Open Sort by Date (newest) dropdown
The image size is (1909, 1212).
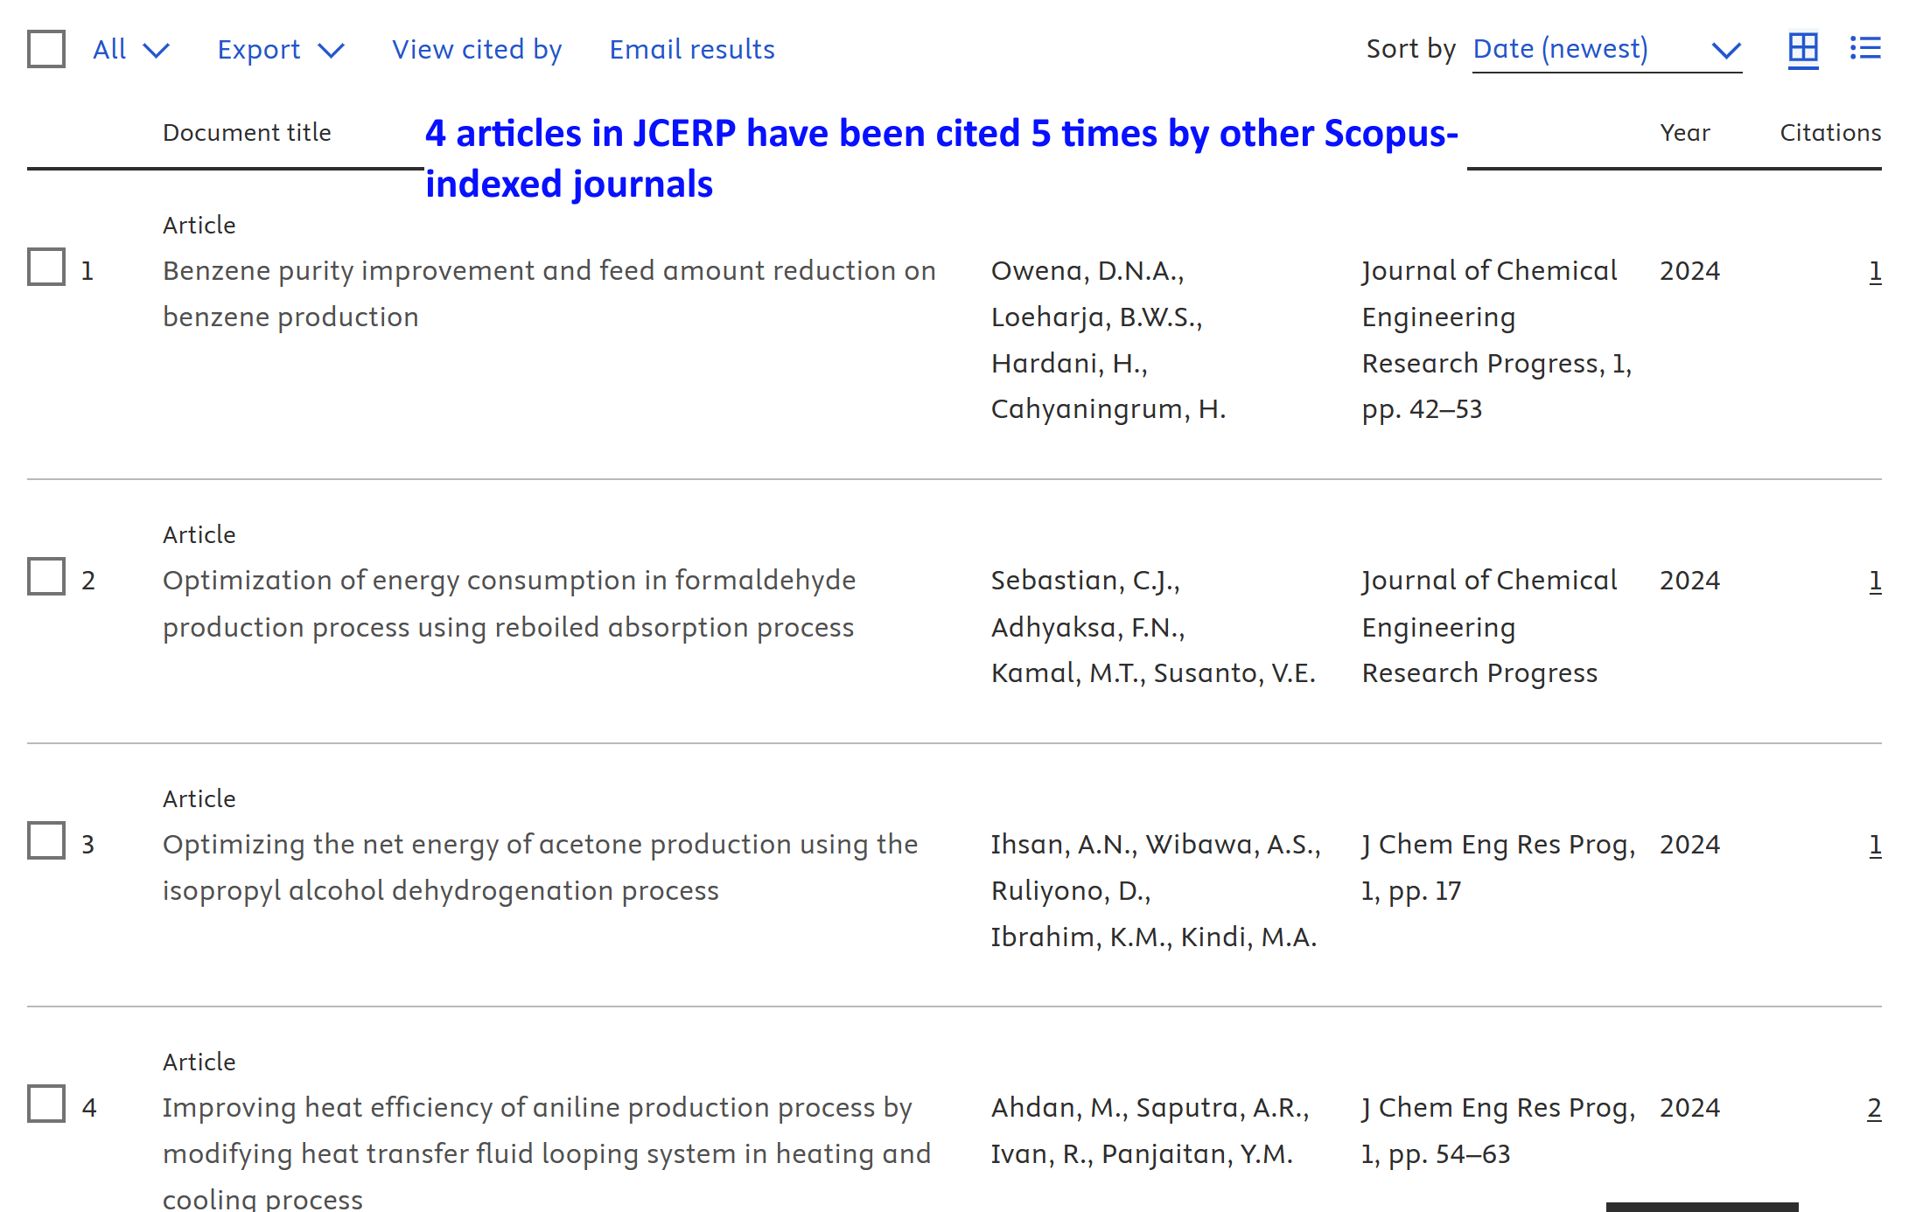[x=1606, y=50]
